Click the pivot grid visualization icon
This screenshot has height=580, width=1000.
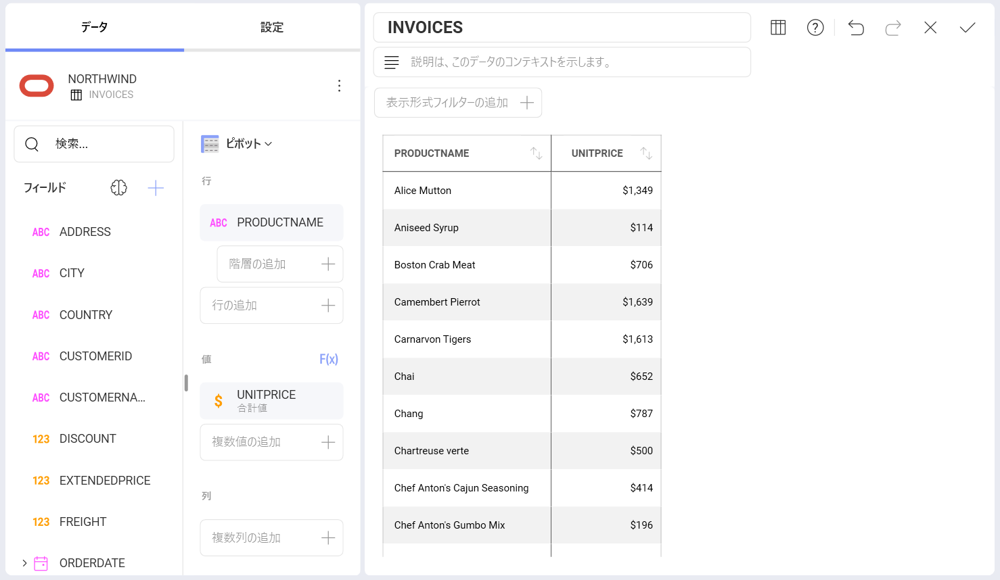[210, 143]
